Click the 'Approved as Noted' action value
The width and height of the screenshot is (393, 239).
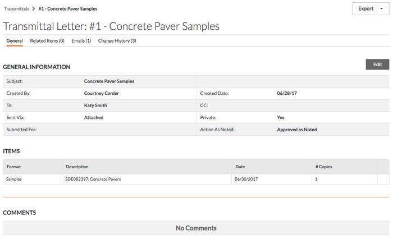pos(296,130)
